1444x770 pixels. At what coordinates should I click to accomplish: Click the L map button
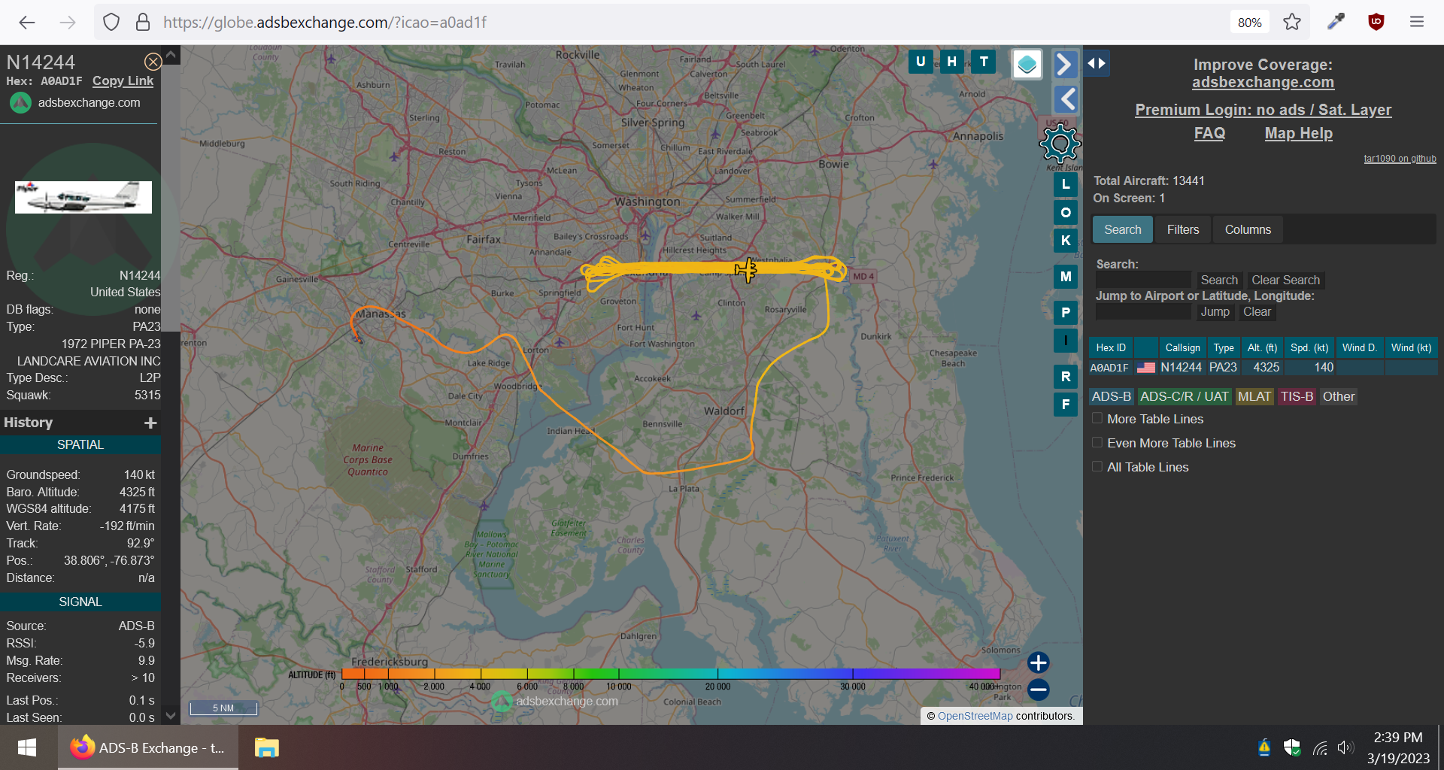pos(1066,184)
